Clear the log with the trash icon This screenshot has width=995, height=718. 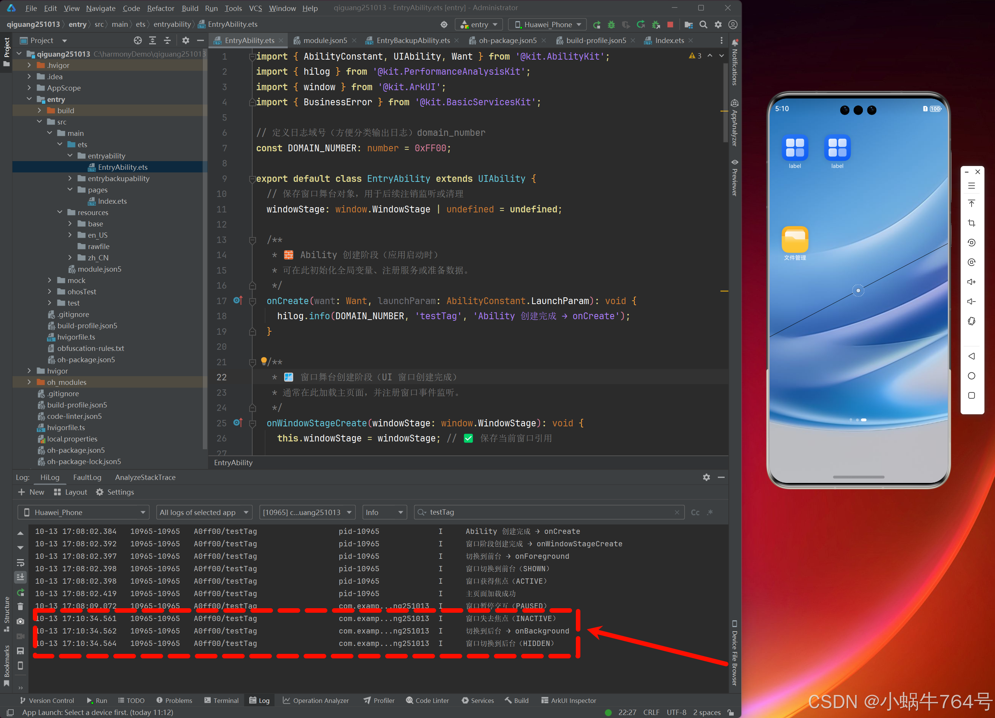(20, 607)
